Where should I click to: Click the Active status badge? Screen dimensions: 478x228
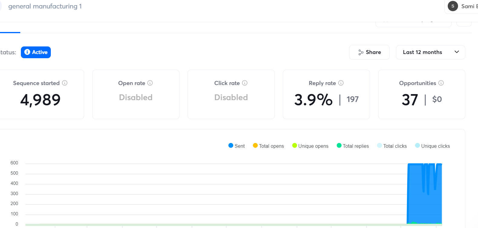point(36,52)
